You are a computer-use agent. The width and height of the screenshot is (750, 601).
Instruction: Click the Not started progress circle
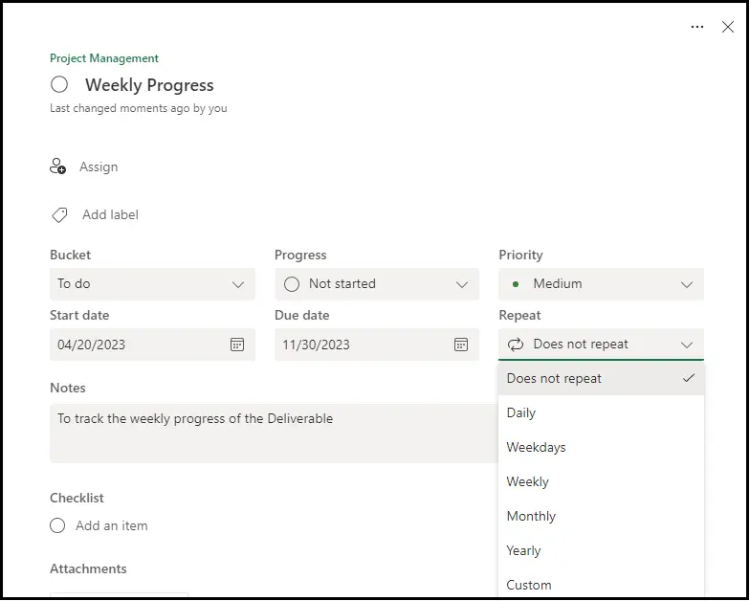click(292, 284)
